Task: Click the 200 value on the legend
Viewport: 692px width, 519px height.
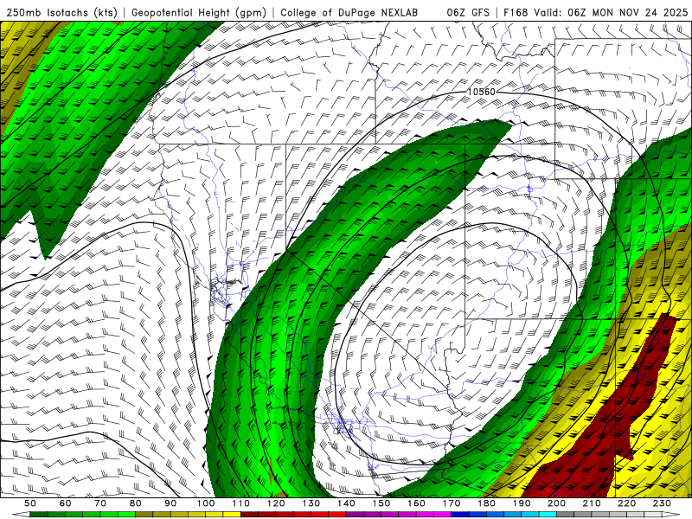Action: coord(557,503)
